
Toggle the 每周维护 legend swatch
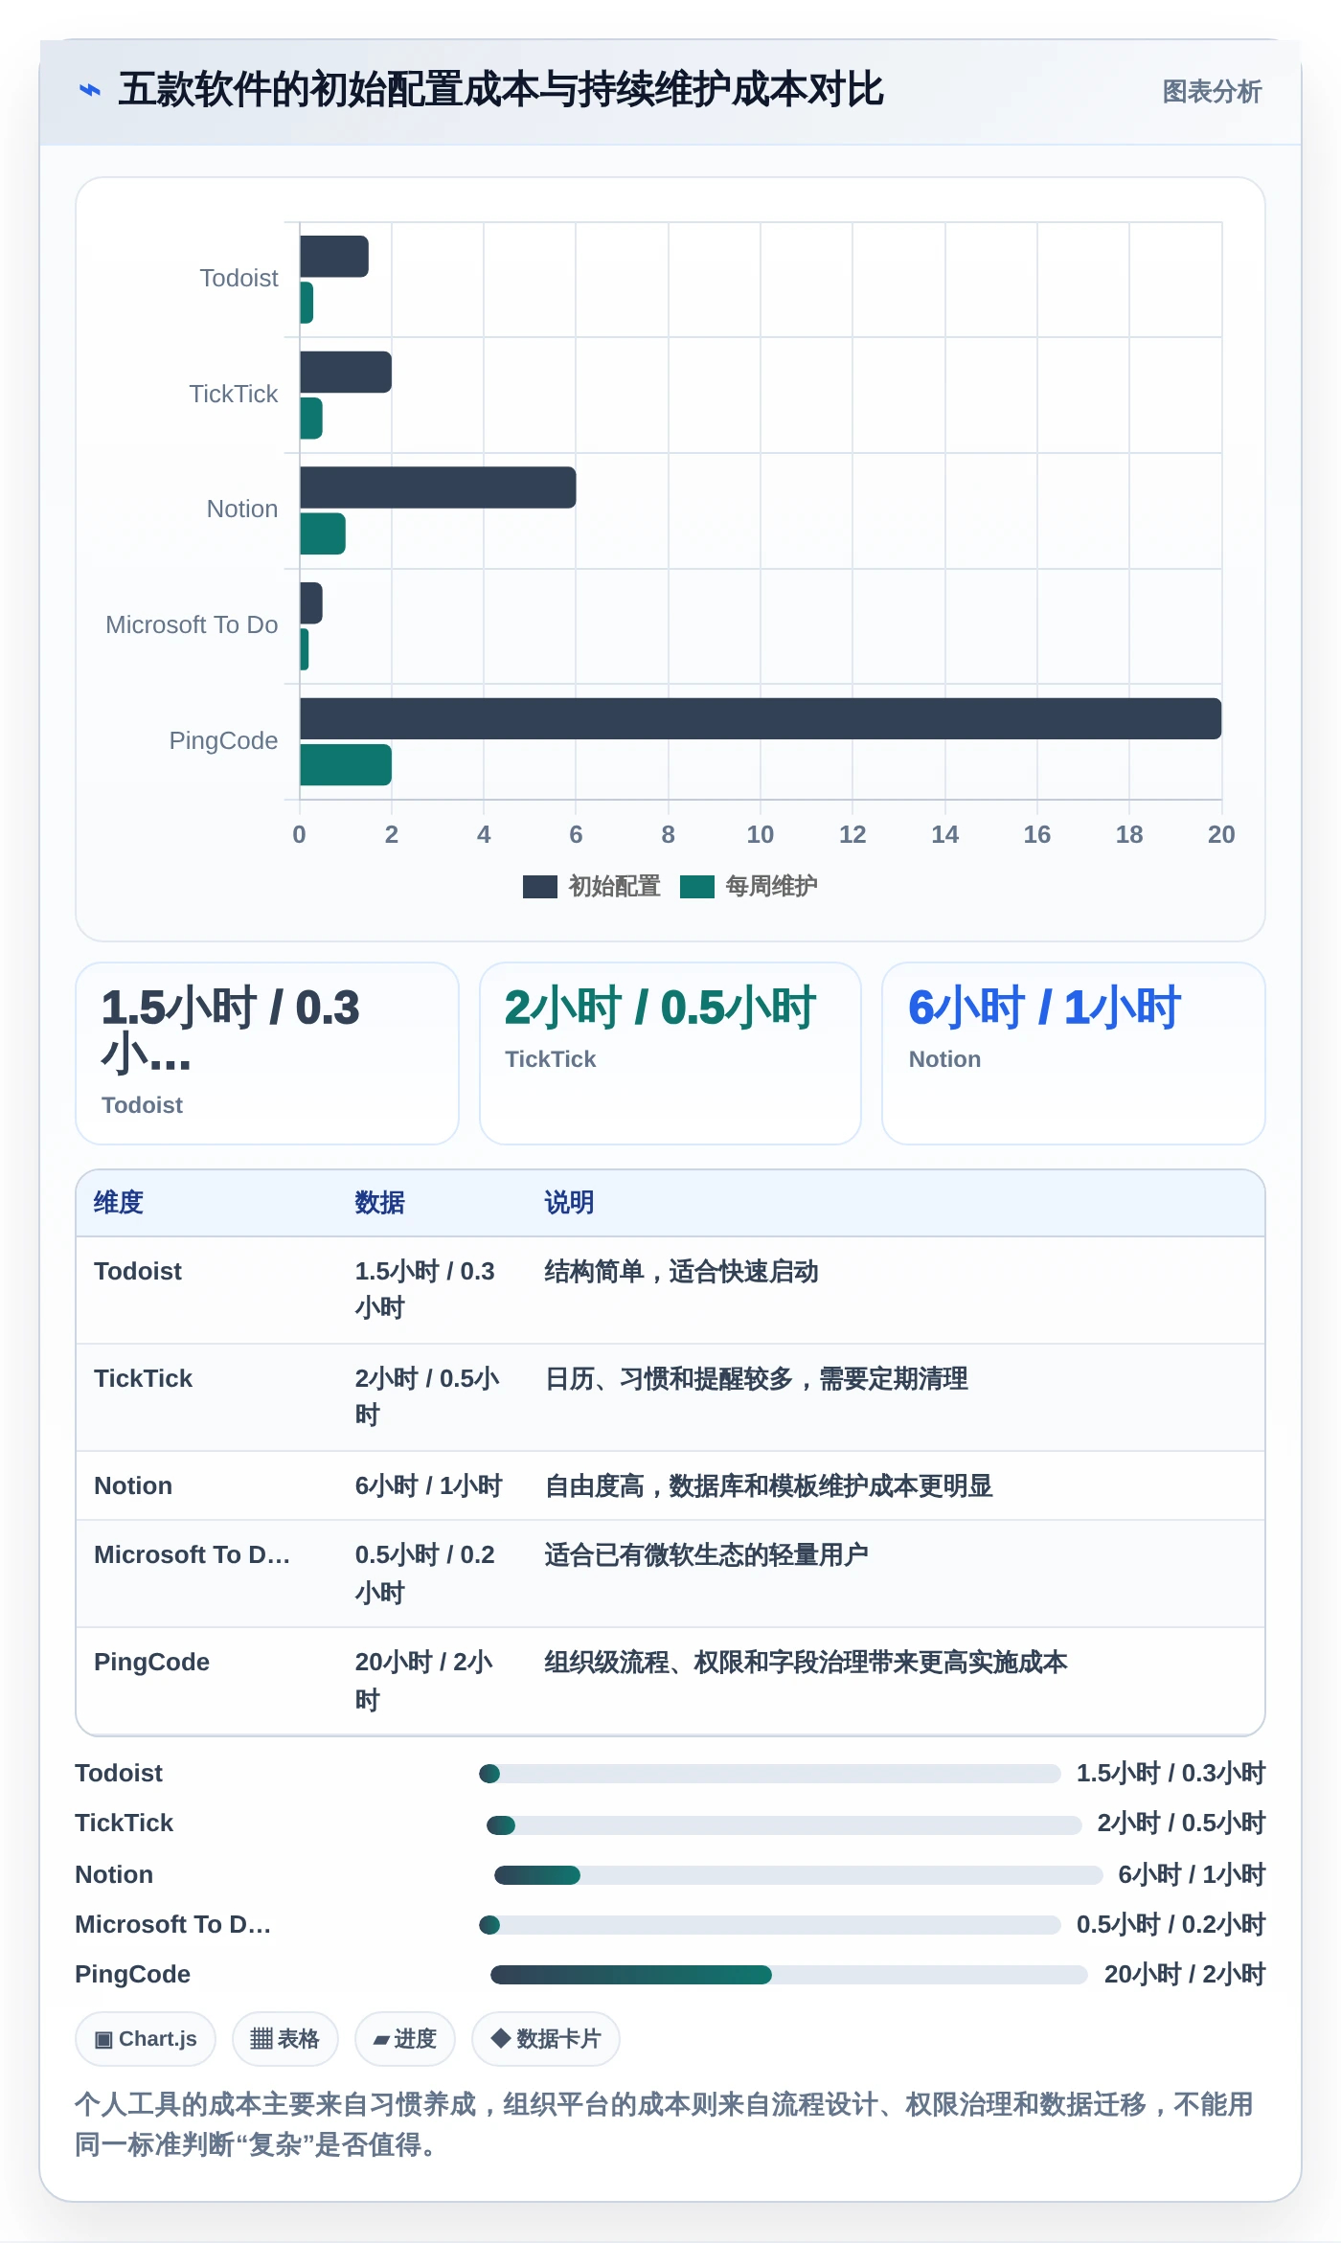(x=697, y=887)
